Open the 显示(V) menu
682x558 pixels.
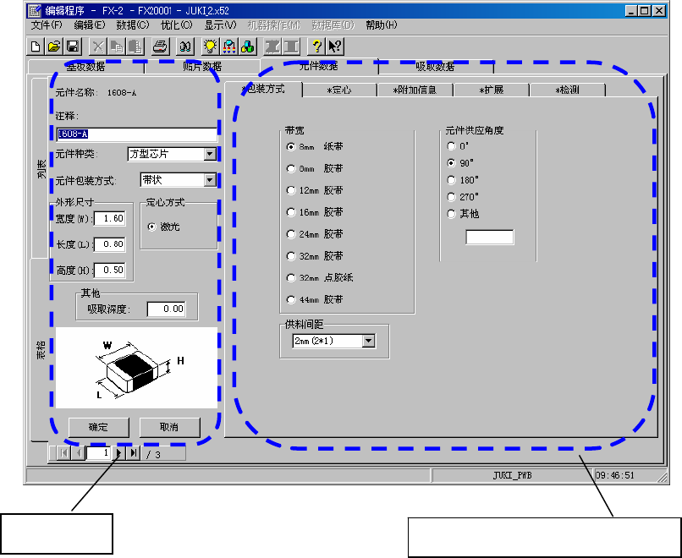click(221, 25)
